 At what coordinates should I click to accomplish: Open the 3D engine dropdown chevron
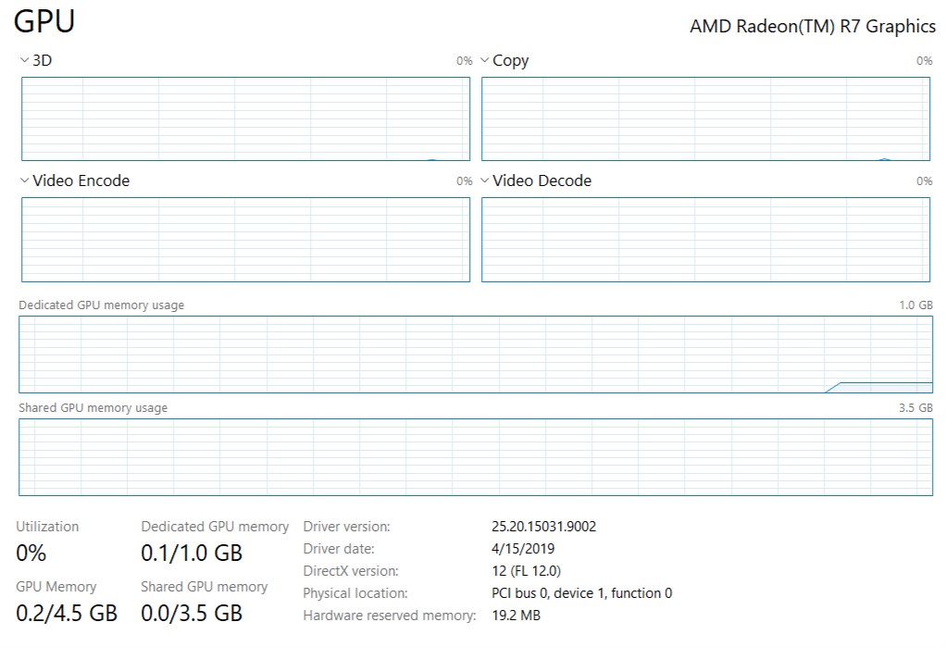tap(24, 60)
